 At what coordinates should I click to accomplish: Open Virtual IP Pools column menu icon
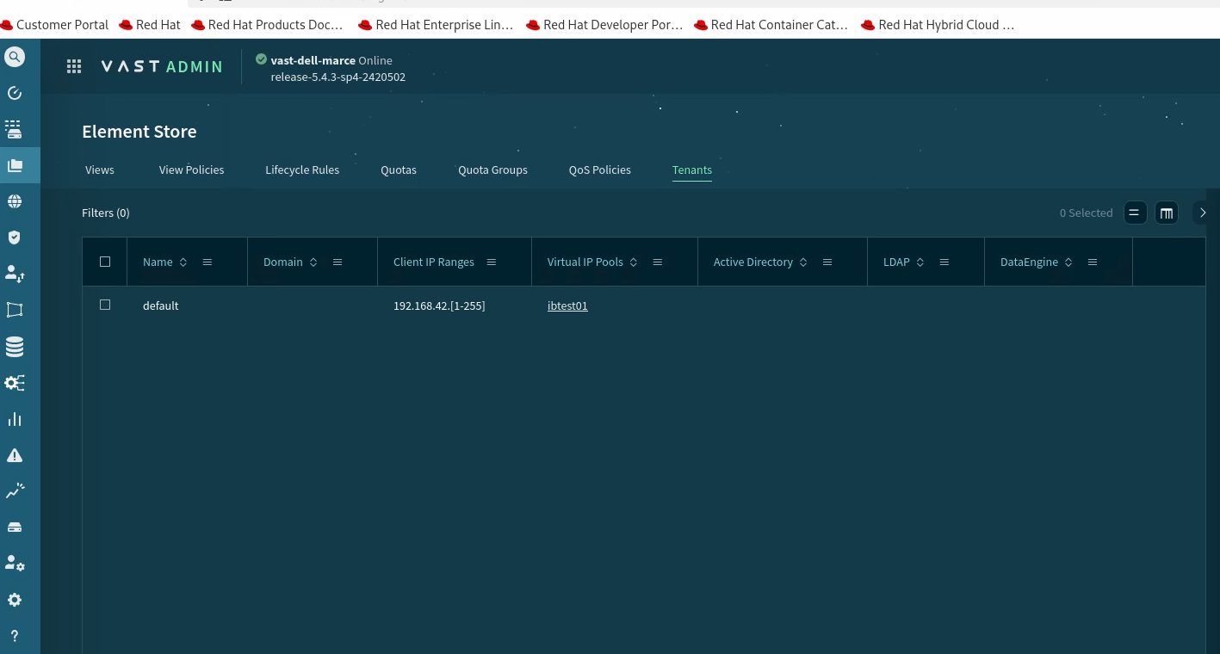coord(658,262)
